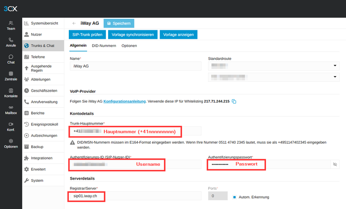The height and width of the screenshot is (209, 346).
Task: Click SIP-Trunk prüfen button
Action: pos(87,35)
